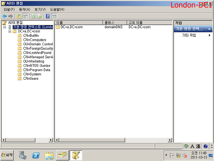This screenshot has width=214, height=161.
Task: Go back with the blue Back arrow
Action: pos(5,16)
